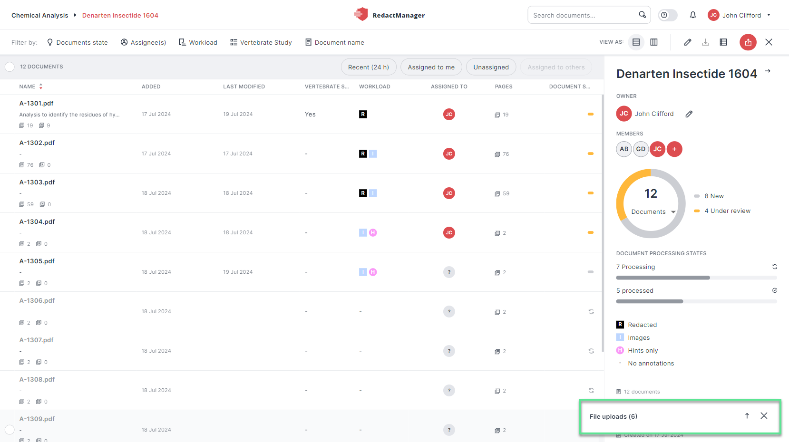This screenshot has width=789, height=442.
Task: Click Vertebrate S... column header
Action: coord(327,86)
